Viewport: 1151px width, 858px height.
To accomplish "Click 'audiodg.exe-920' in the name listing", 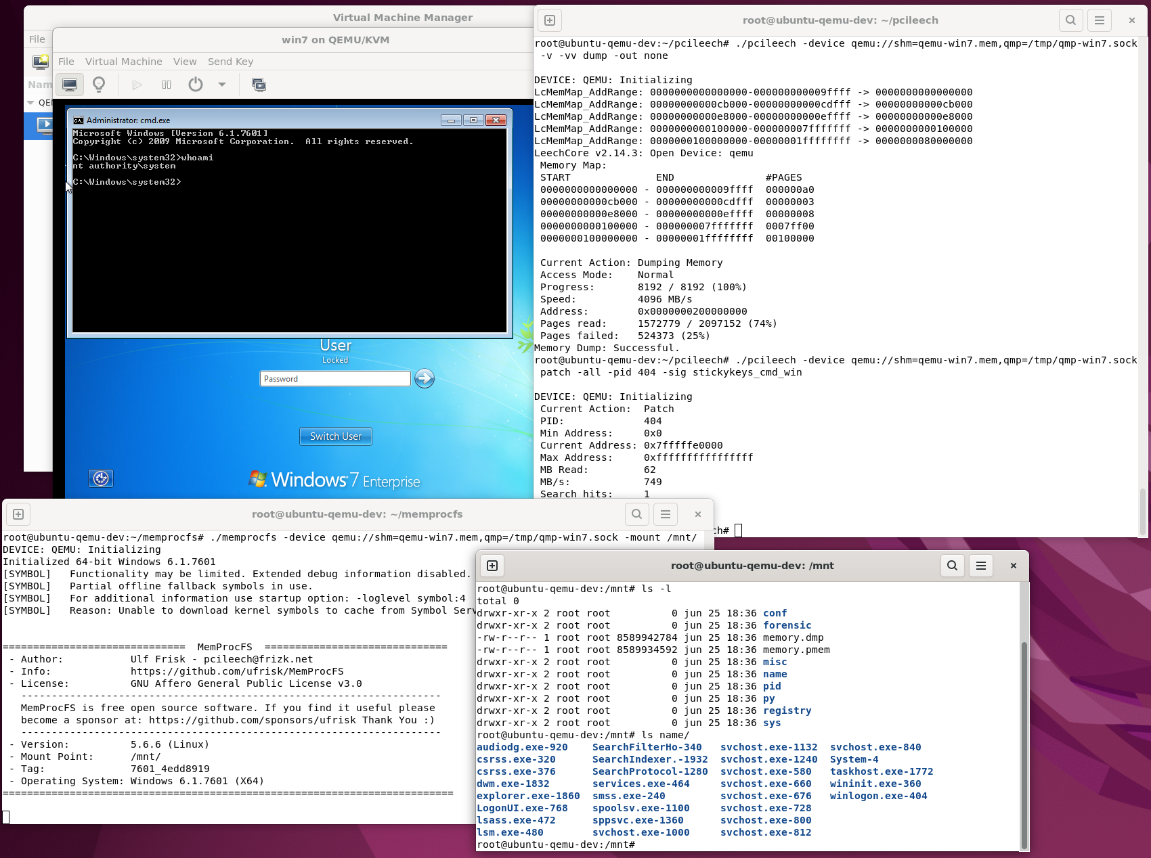I will point(522,747).
